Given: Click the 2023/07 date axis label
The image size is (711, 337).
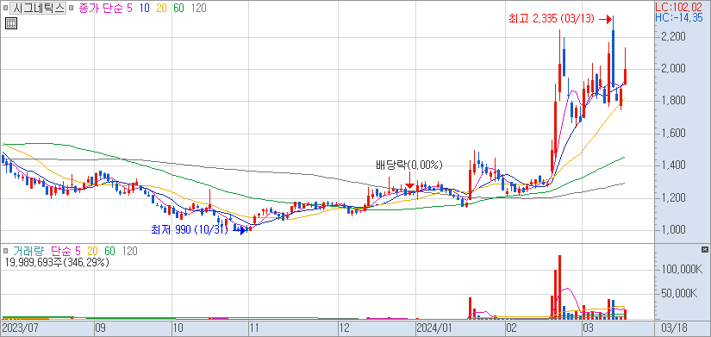Looking at the screenshot, I should tap(20, 328).
